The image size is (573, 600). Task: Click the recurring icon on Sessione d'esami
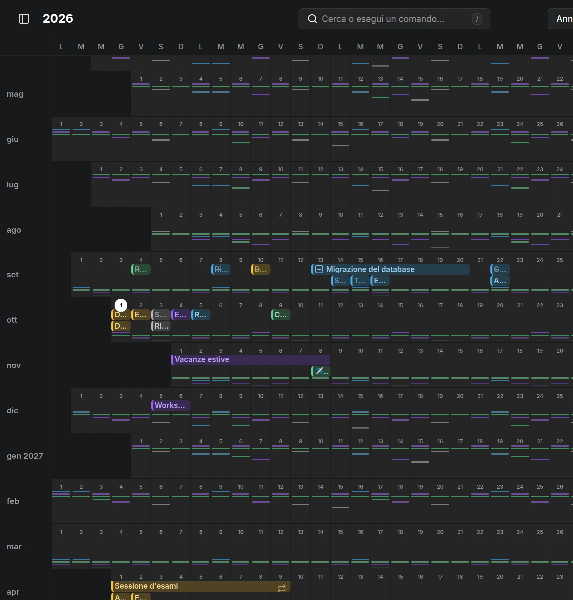(x=282, y=588)
